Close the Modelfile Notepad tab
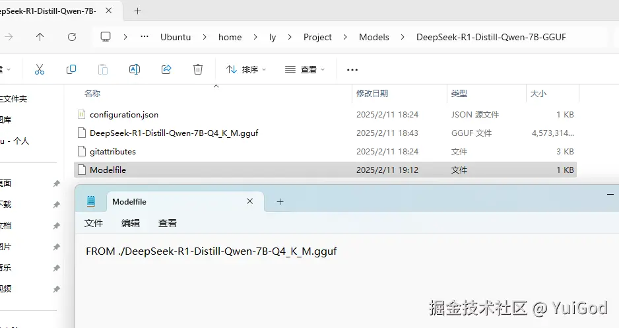The image size is (619, 328). [250, 201]
